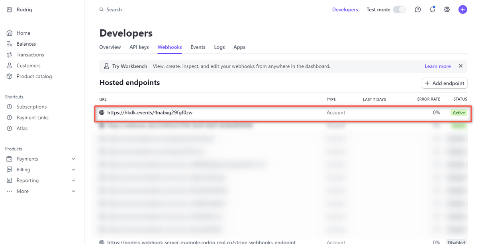Switch to the Events tab
478x244 pixels.
pyautogui.click(x=198, y=47)
